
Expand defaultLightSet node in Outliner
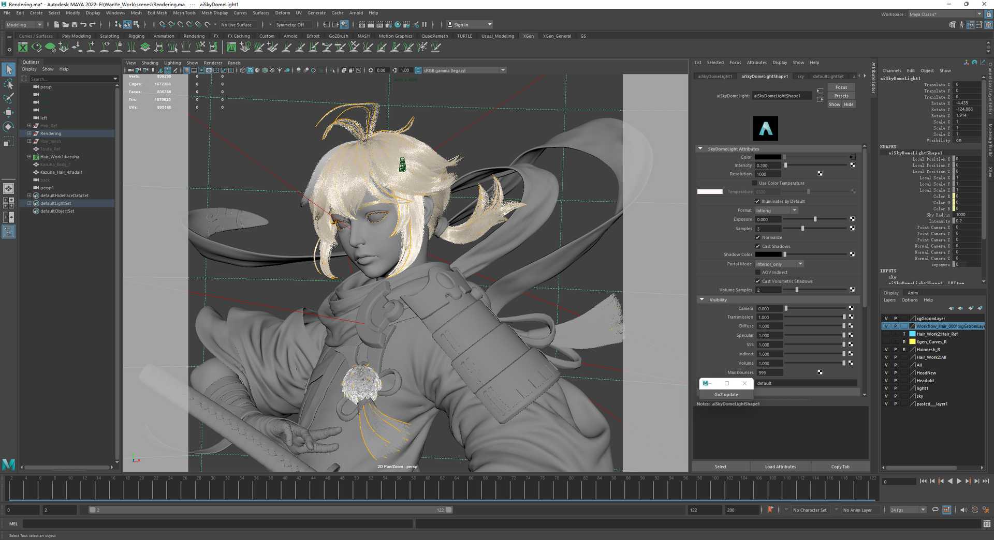point(29,203)
